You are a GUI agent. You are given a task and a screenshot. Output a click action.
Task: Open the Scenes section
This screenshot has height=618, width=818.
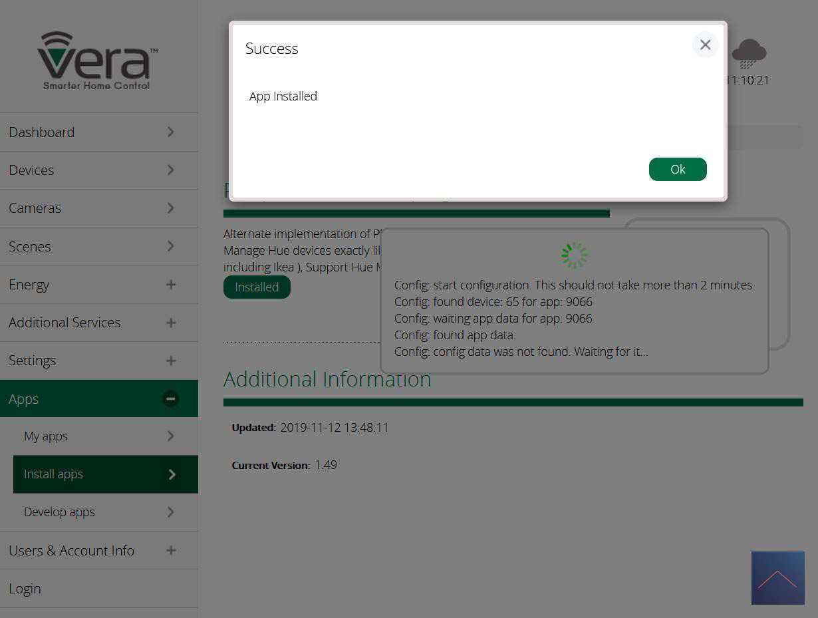click(30, 247)
